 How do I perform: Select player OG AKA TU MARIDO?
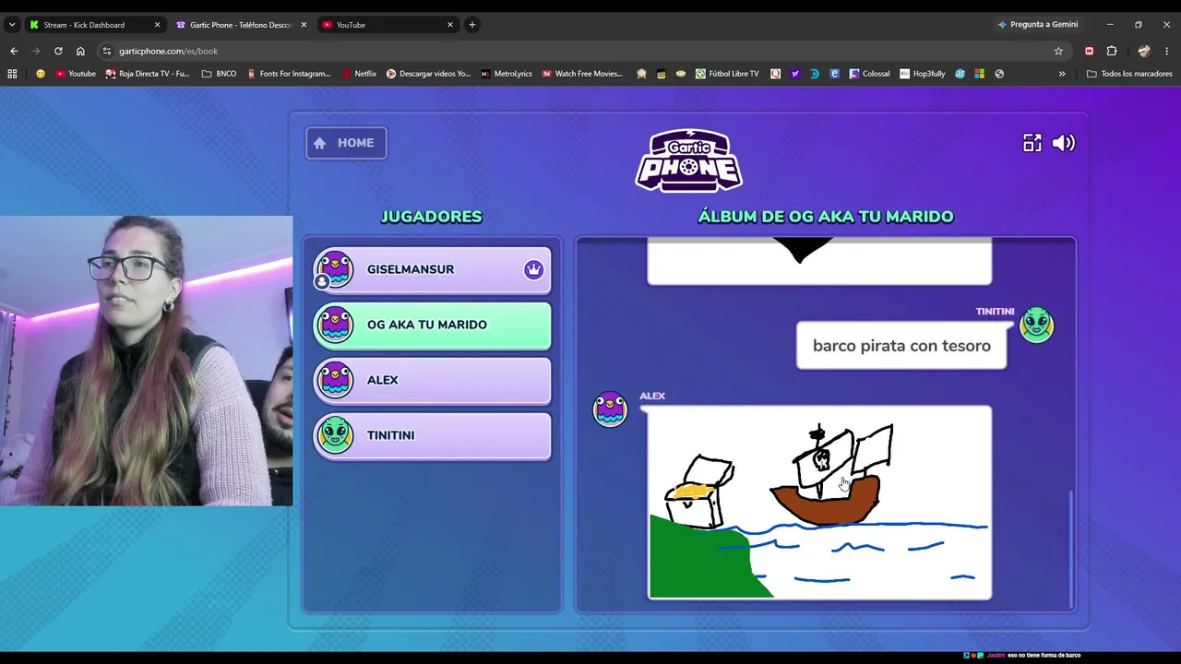432,326
